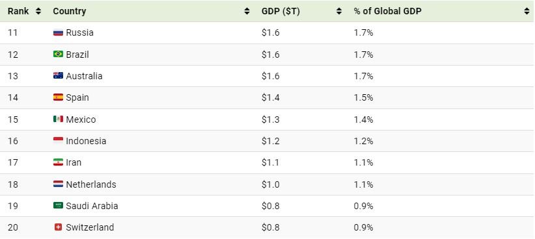The width and height of the screenshot is (535, 239).
Task: Click rank number 20 cell
Action: pos(13,227)
